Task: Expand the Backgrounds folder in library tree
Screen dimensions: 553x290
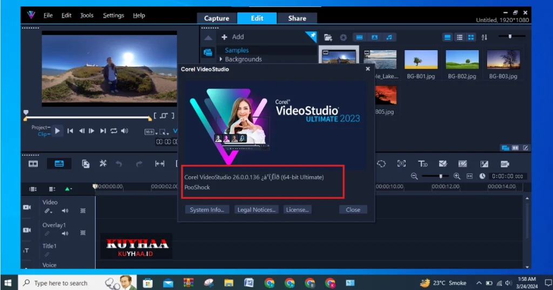Action: pyautogui.click(x=221, y=59)
